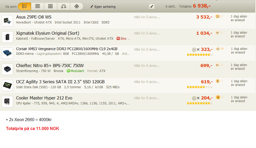This screenshot has width=256, height=148.
Task: Select the detailed list view icon
Action: 25,6
